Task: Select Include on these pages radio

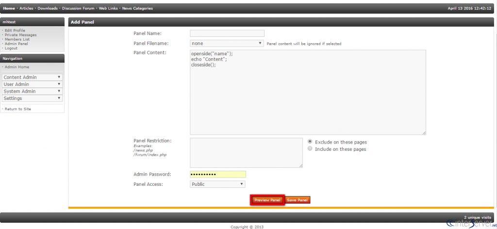Action: [310, 148]
